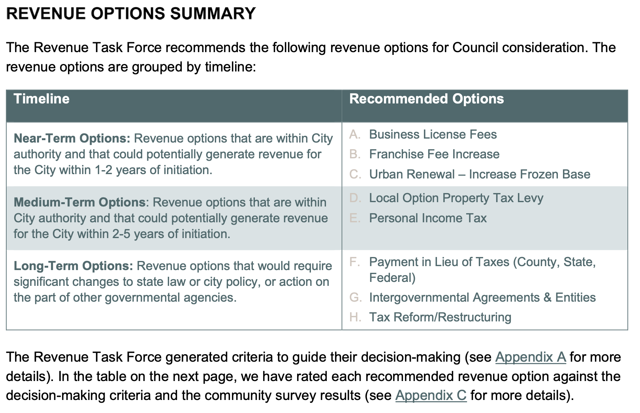Click Payment in Lieu of Taxes item
Screen dimensions: 640x413
tap(482, 262)
